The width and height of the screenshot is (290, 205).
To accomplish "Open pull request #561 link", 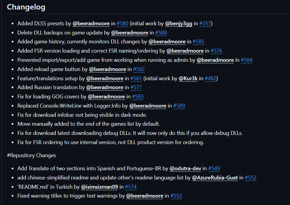I will click(136, 78).
